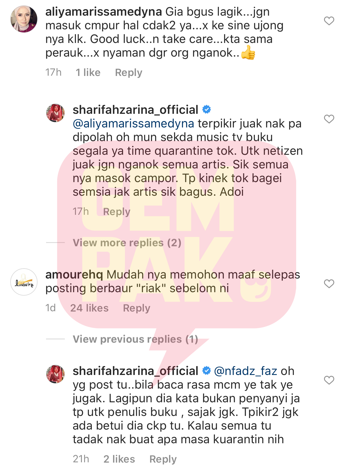Expand View previous replies (1)

(135, 339)
